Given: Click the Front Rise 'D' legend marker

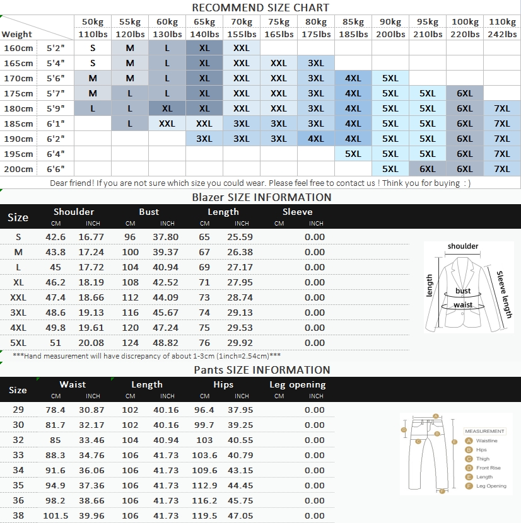Looking at the screenshot, I should [x=469, y=468].
